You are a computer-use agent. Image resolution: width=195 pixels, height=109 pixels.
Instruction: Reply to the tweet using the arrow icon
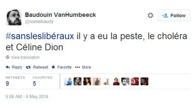coord(8,67)
